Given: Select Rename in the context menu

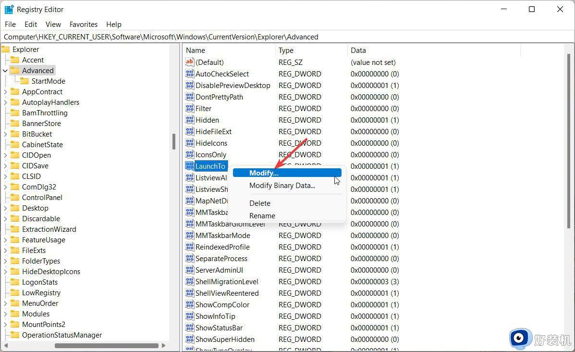Looking at the screenshot, I should [x=262, y=215].
